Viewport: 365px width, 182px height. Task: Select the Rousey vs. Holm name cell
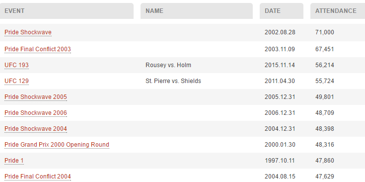[x=168, y=65]
